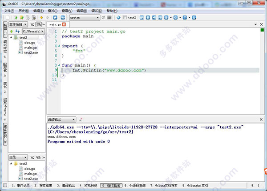Click the New file toolbar icon
Viewport: 267px width, 191px height.
pyautogui.click(x=7, y=17)
